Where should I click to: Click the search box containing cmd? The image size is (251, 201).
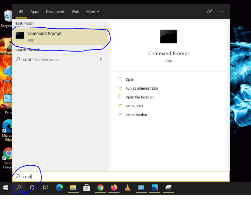pos(121,176)
